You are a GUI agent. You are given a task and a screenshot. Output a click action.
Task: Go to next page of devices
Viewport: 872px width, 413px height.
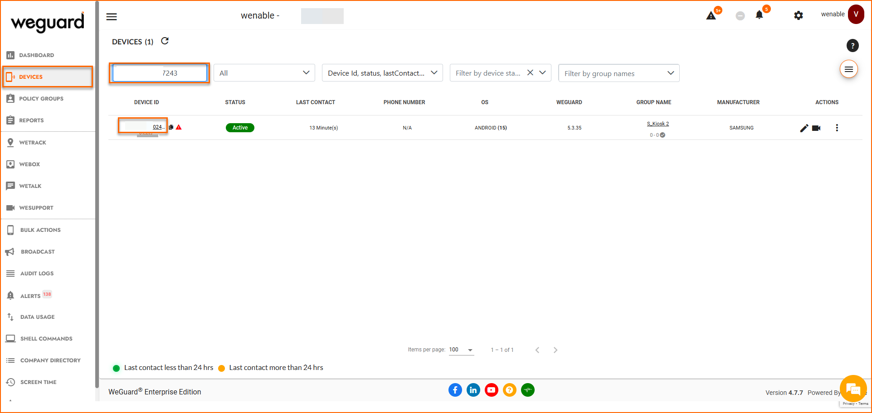(x=555, y=350)
